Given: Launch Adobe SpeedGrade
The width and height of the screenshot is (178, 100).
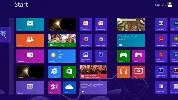Looking at the screenshot, I should [174, 56].
